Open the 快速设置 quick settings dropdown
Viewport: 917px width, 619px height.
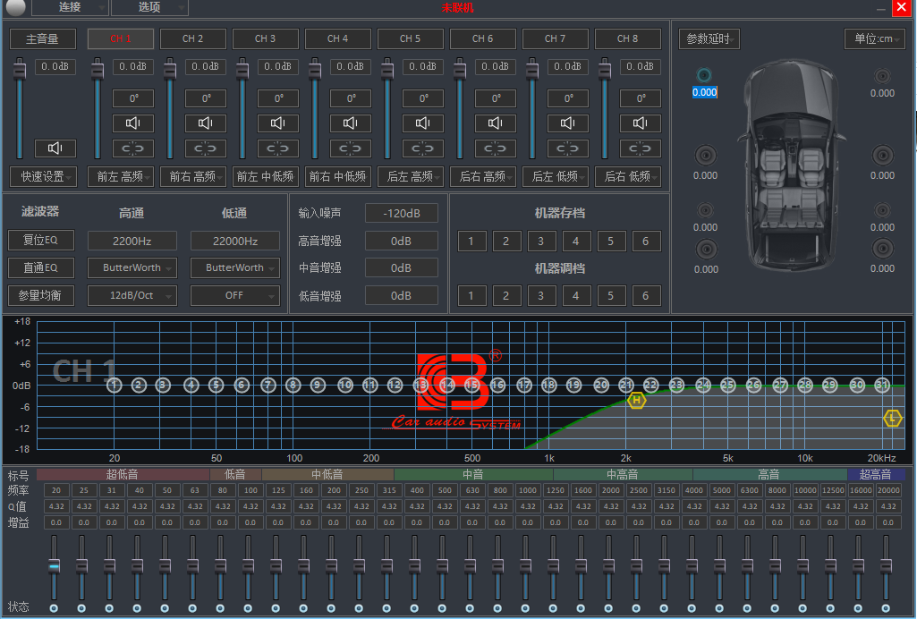point(43,176)
